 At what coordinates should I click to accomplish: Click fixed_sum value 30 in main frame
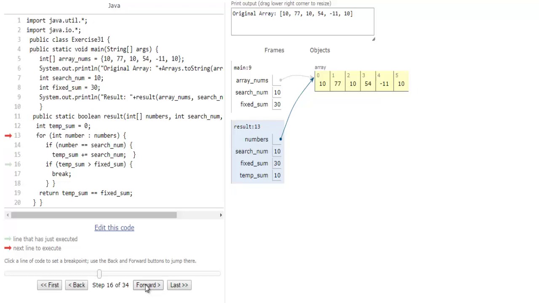tap(277, 104)
